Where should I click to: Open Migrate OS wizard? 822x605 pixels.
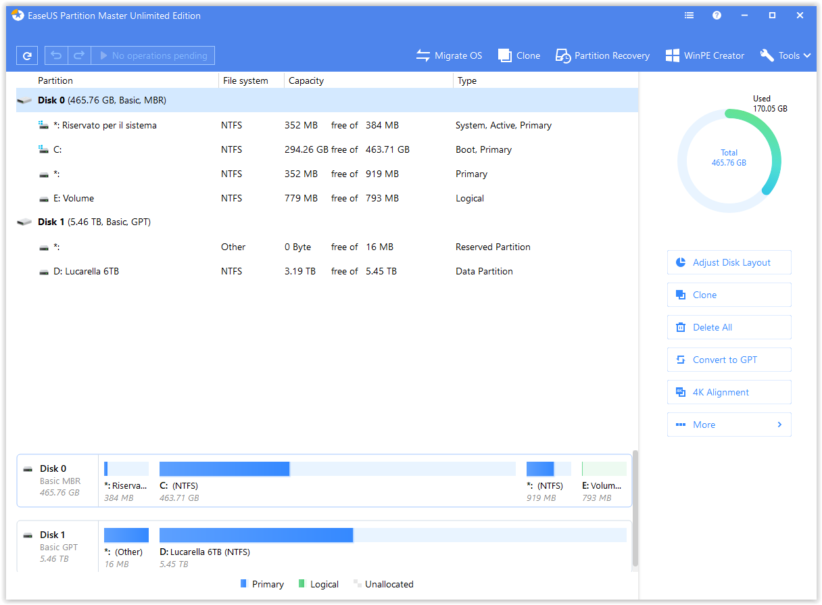tap(449, 55)
